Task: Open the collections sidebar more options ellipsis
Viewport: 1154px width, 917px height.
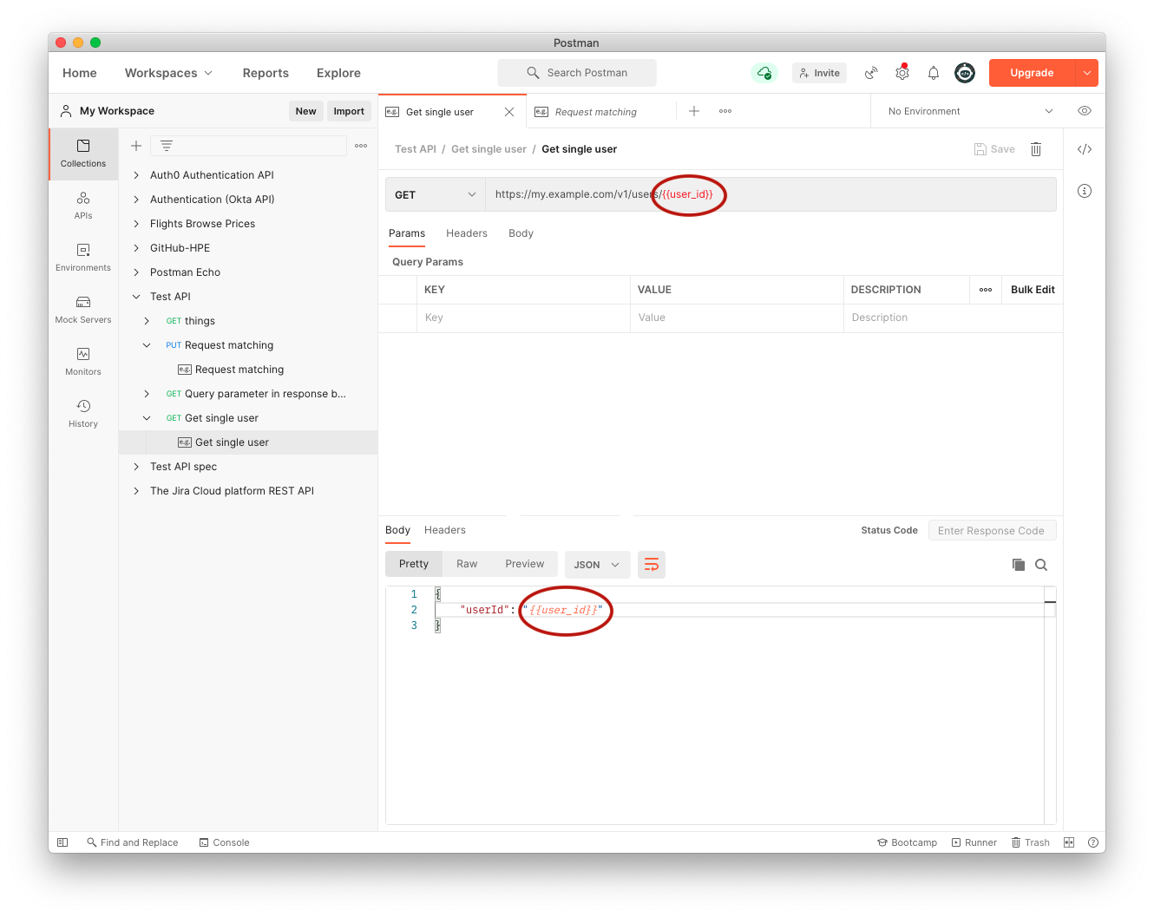Action: coord(361,146)
